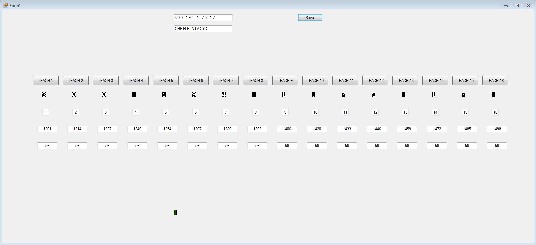Click the TEACH 13 button
Image resolution: width=536 pixels, height=245 pixels.
[x=405, y=81]
